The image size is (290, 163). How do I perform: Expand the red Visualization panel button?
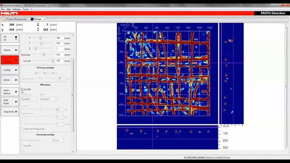[10, 60]
